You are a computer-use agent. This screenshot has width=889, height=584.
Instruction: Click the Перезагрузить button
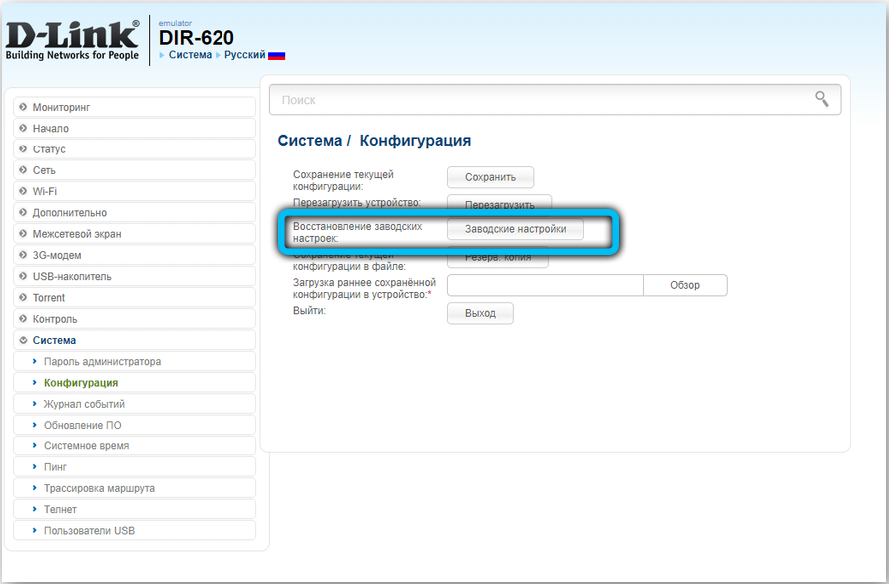(500, 204)
